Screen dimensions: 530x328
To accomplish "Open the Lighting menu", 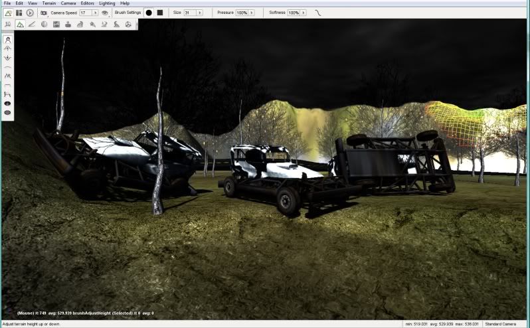I will click(x=107, y=3).
